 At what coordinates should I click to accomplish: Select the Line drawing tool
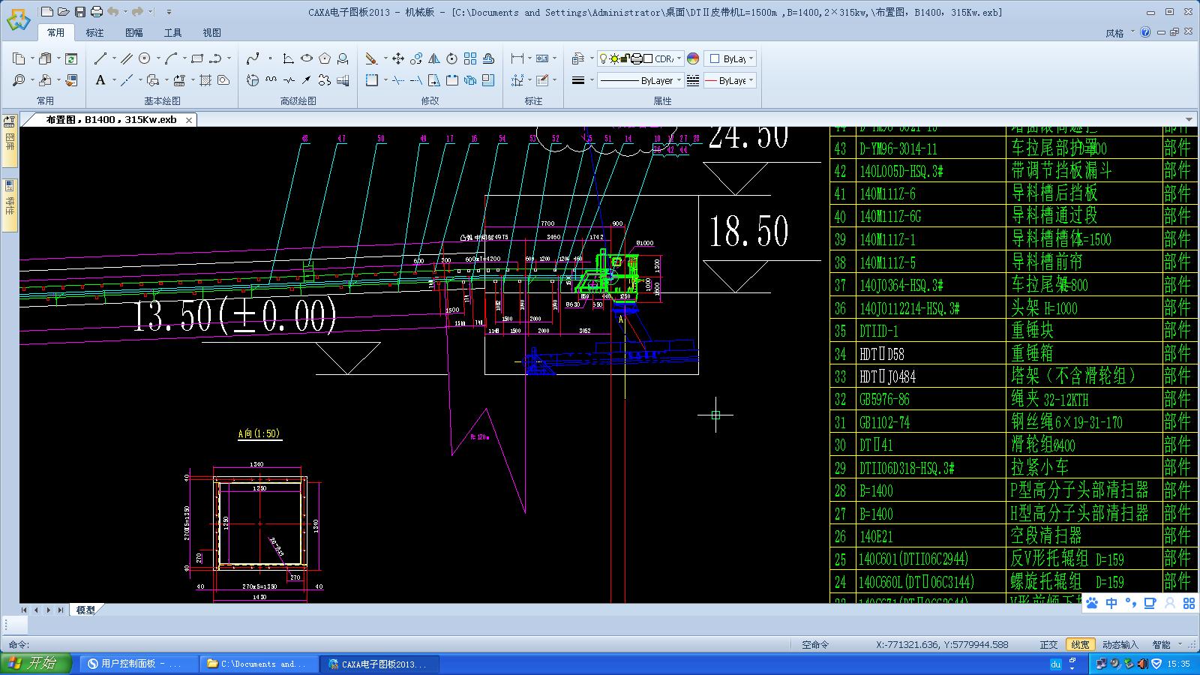[102, 58]
